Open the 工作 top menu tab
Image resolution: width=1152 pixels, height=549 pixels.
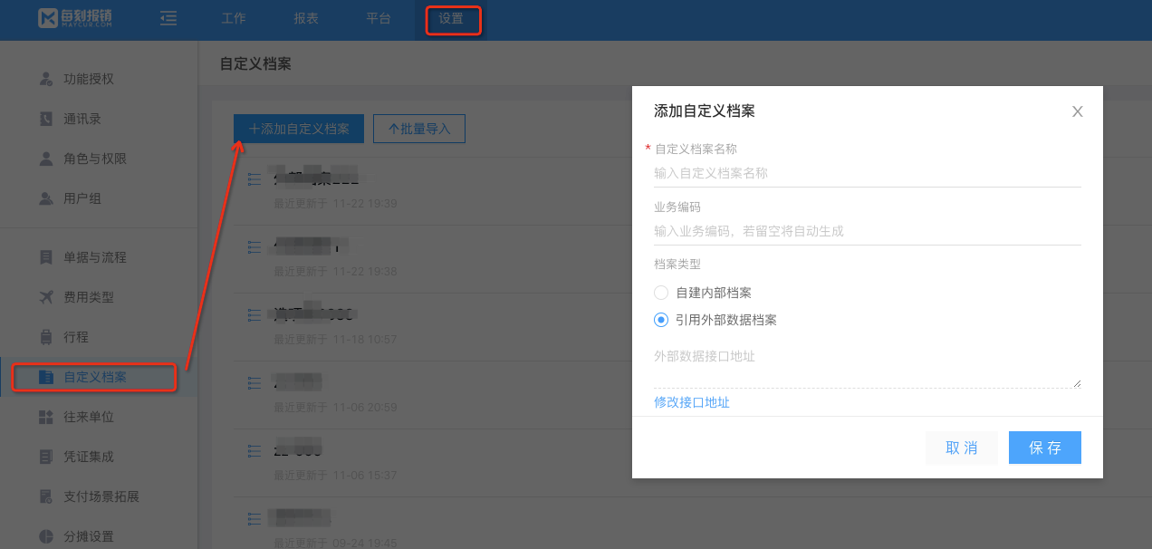tap(234, 18)
